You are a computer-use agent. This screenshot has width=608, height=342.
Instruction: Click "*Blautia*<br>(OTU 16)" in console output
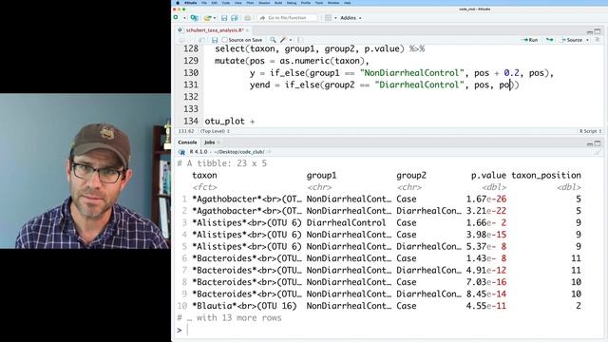(245, 306)
